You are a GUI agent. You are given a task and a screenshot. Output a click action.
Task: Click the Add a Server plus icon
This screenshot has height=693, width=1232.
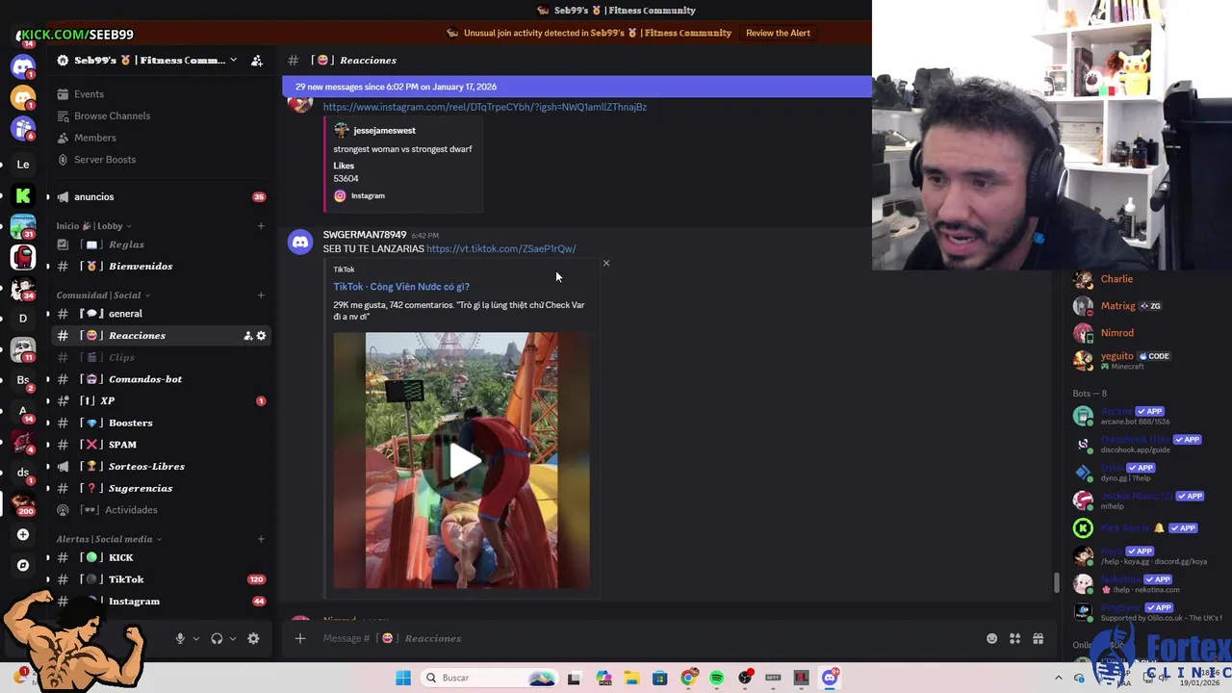coord(23,534)
